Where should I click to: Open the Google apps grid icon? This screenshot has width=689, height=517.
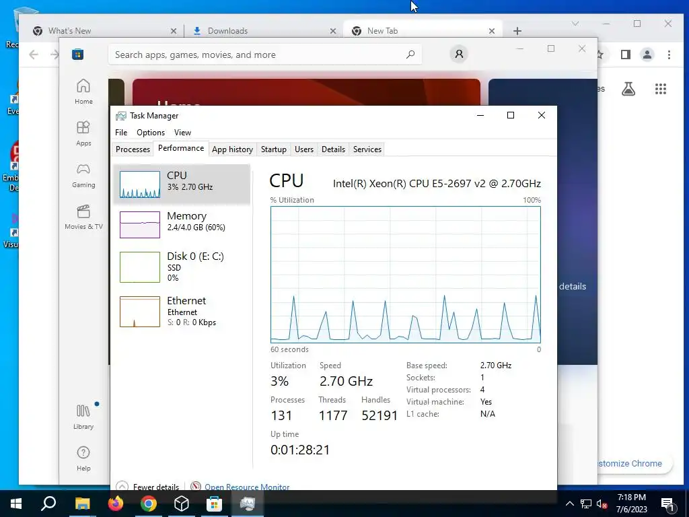coord(661,89)
